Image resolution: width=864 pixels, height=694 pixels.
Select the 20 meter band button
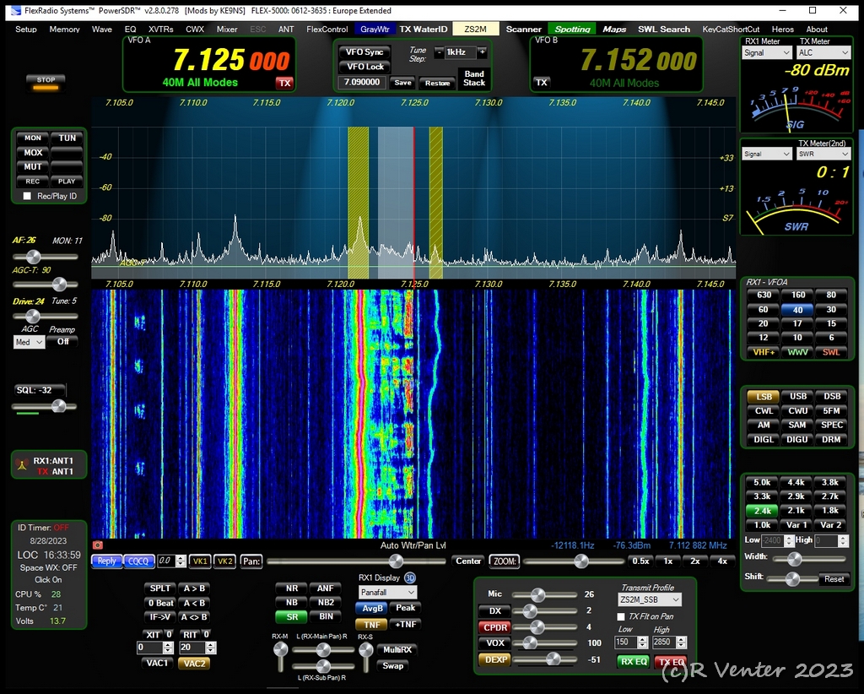(764, 323)
